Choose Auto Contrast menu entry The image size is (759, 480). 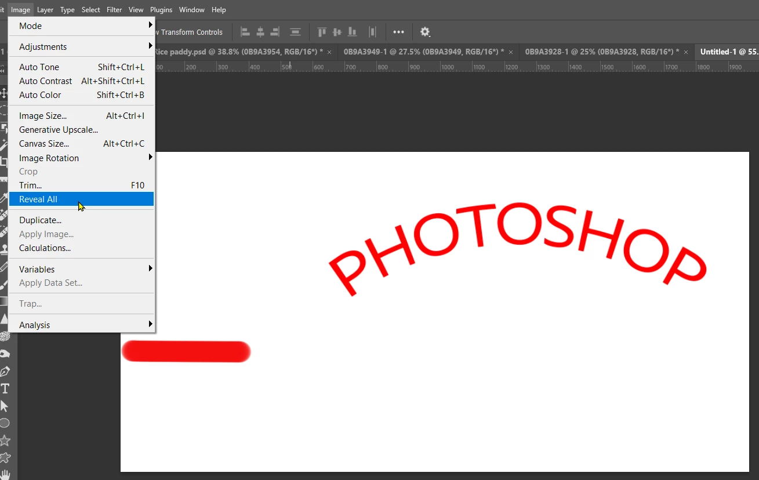[82, 81]
